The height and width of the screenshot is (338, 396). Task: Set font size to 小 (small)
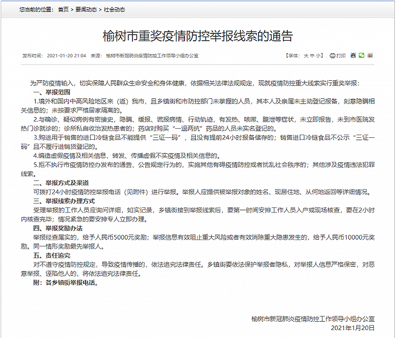(318, 55)
